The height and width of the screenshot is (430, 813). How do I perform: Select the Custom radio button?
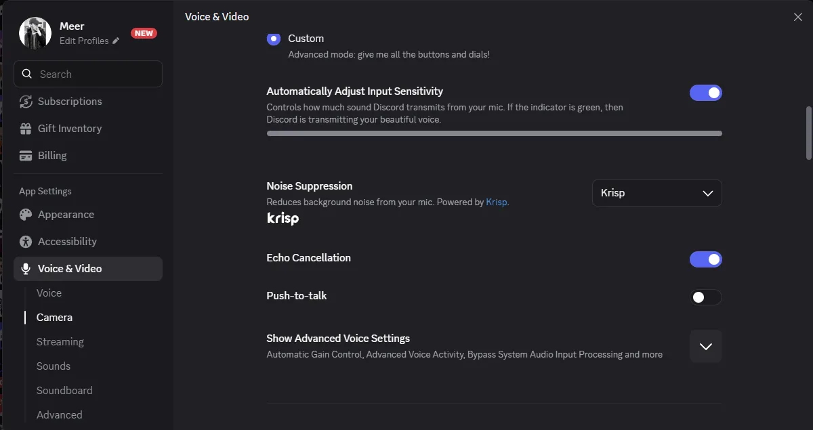[274, 39]
